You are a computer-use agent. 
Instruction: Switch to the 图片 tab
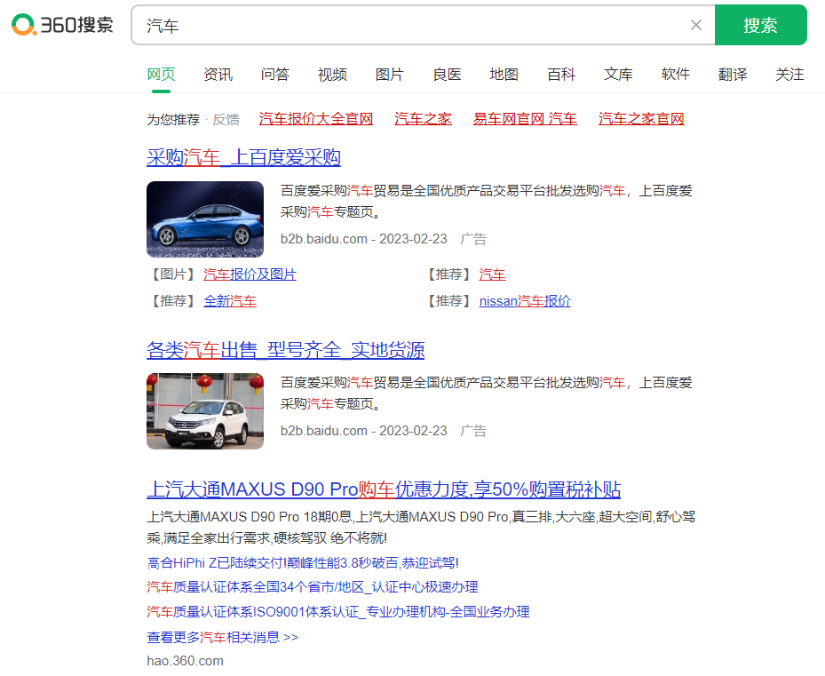[390, 75]
